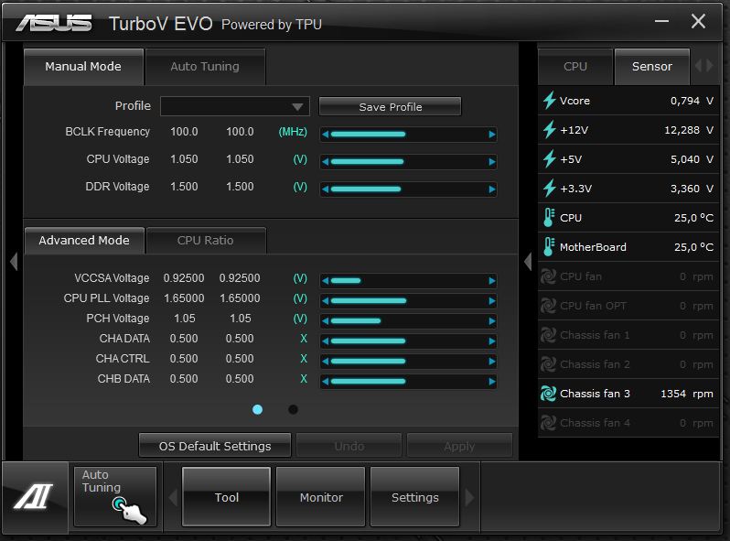The width and height of the screenshot is (730, 541).
Task: Collapse the sensor panel arrow
Action: pos(528,262)
